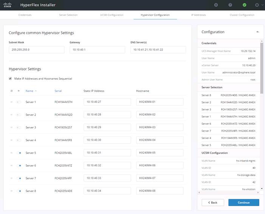Click Server 8 row in Server Selection
Image resolution: width=265 pixels, height=214 pixels.
click(228, 95)
